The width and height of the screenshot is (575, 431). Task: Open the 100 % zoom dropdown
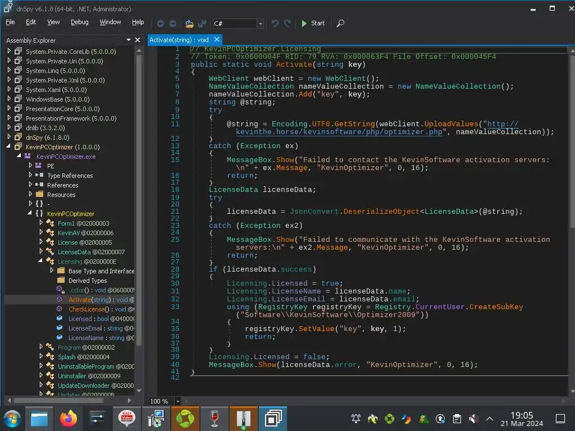[x=177, y=401]
